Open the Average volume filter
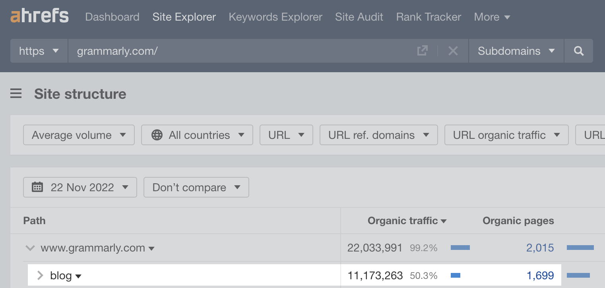 pos(78,135)
